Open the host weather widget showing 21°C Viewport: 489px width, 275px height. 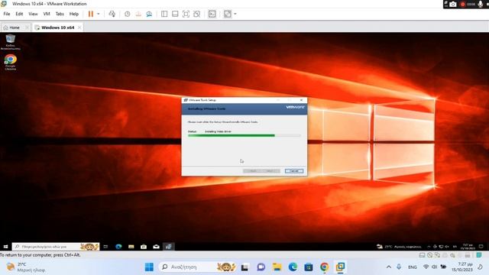click(x=26, y=267)
